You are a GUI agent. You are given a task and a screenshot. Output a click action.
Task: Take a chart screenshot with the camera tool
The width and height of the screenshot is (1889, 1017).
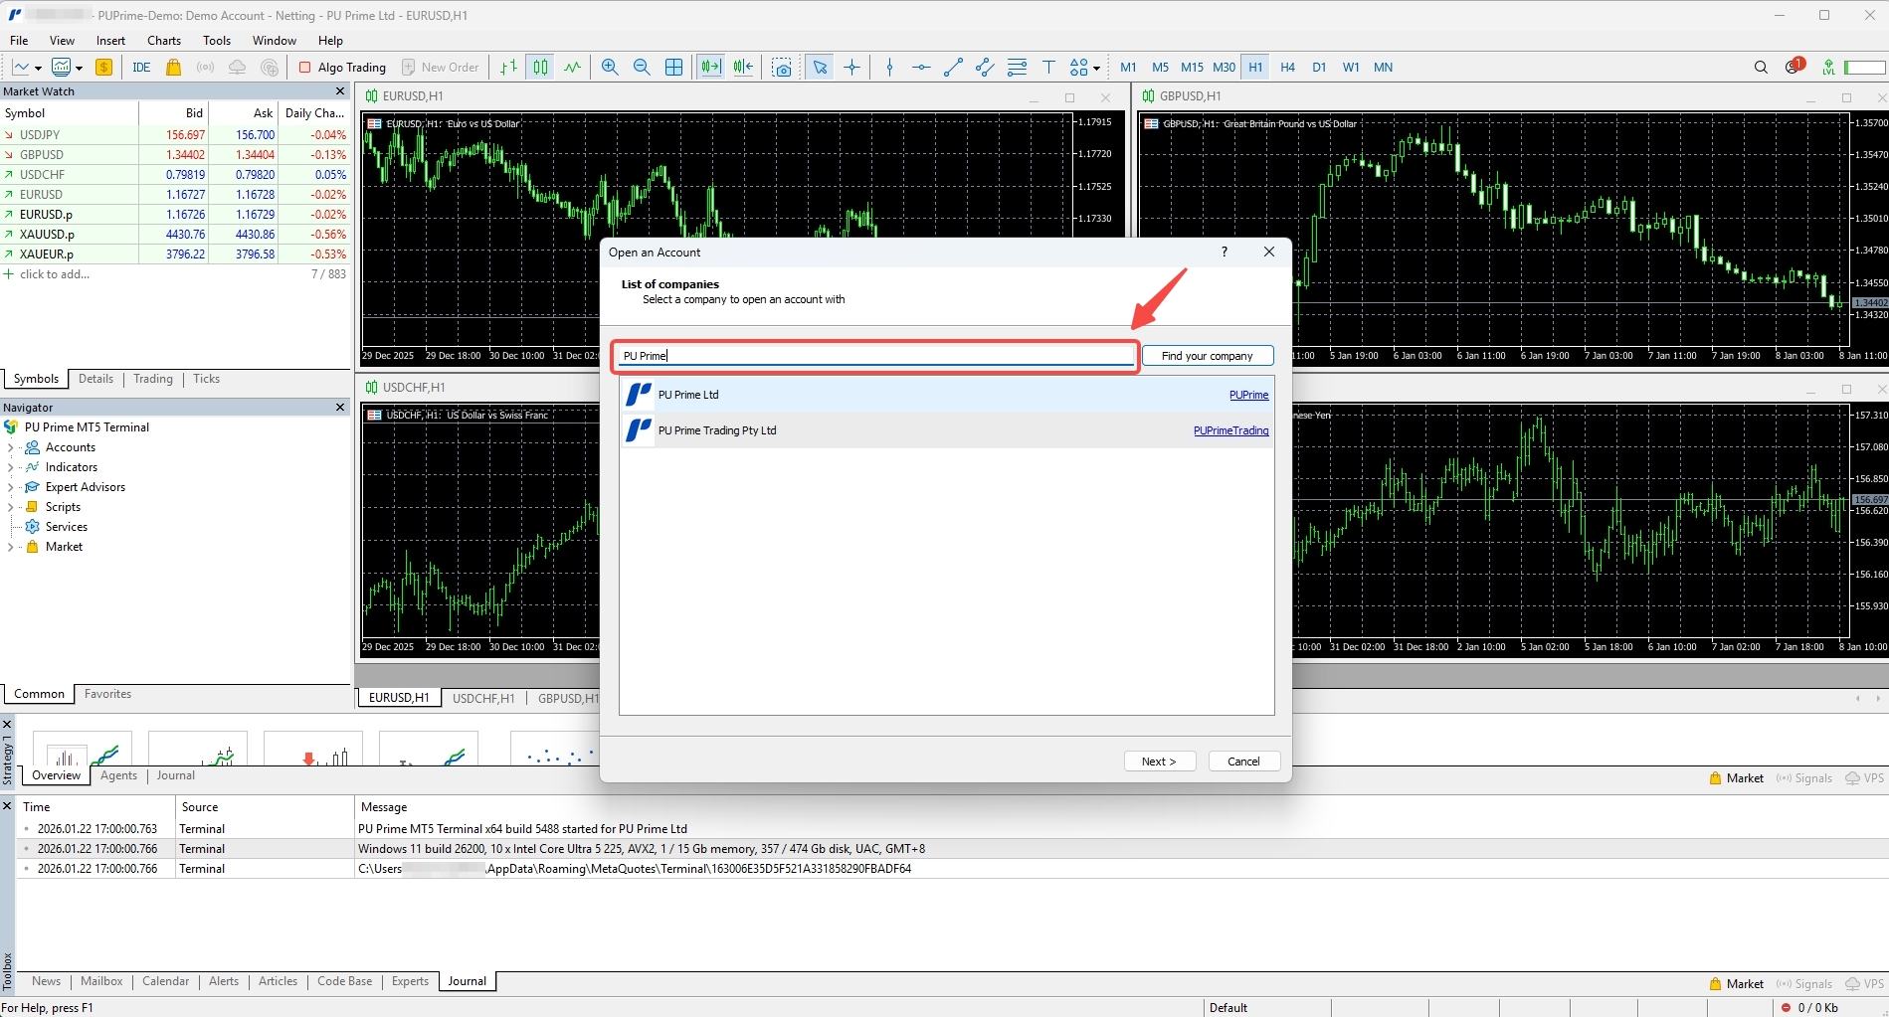(783, 67)
